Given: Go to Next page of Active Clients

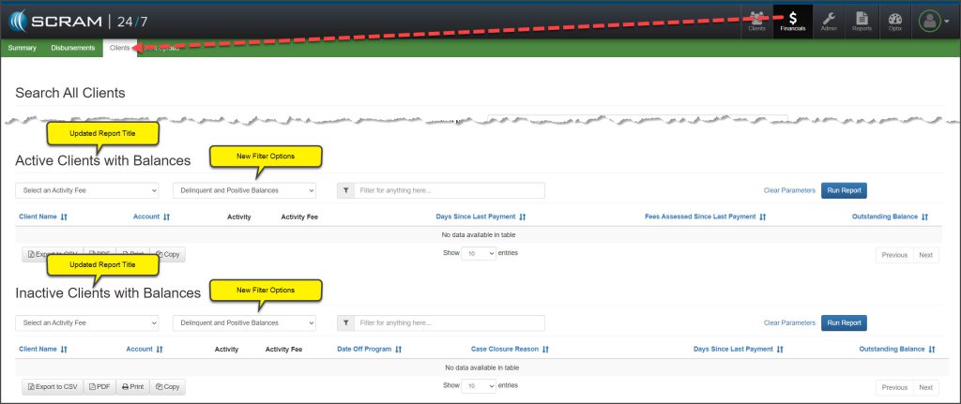Looking at the screenshot, I should click(x=925, y=254).
